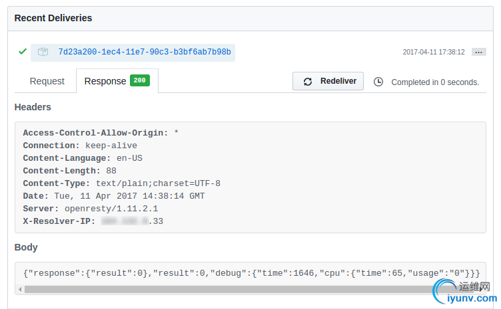Viewport: 501px width, 309px height.
Task: Click the Access-Control-Allow-Origin header line
Action: click(x=101, y=133)
